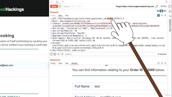This screenshot has width=172, height=97.
Task: Toggle response \n non-printable characters
Action: [x=162, y=63]
